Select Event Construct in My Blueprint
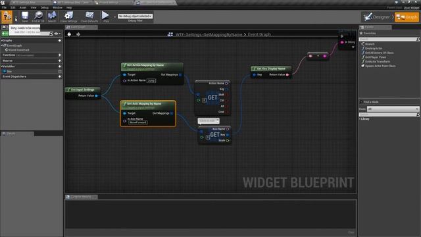The image size is (421, 237). pyautogui.click(x=19, y=50)
